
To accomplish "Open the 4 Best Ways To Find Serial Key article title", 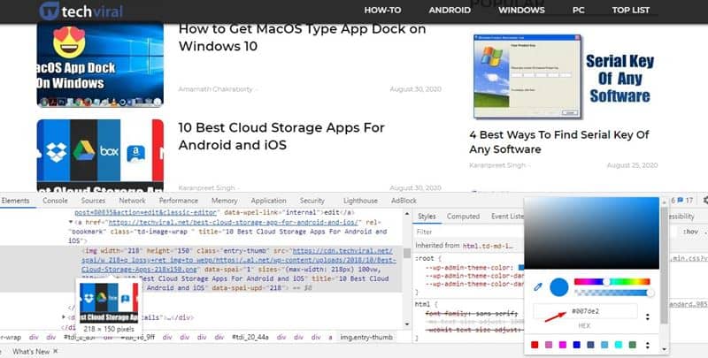I will click(x=559, y=142).
